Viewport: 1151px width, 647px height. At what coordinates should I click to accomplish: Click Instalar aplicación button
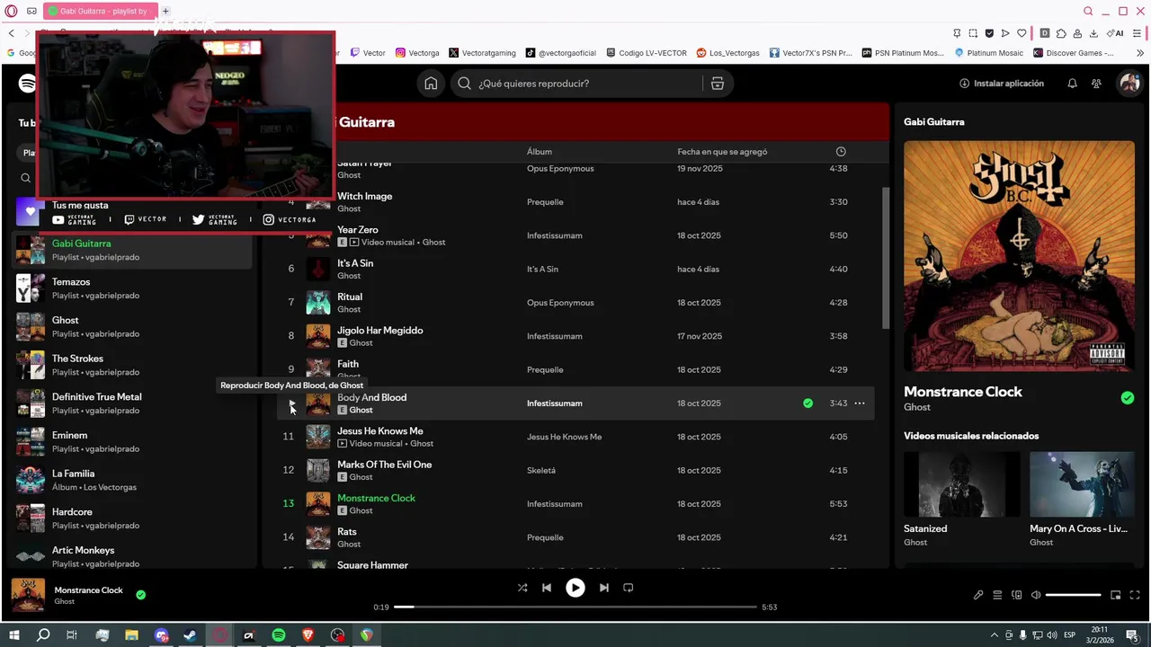coord(1002,84)
